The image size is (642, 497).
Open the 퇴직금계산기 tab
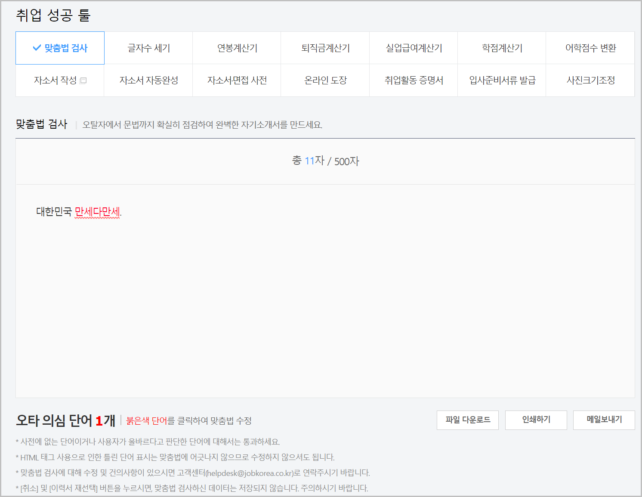tap(325, 48)
